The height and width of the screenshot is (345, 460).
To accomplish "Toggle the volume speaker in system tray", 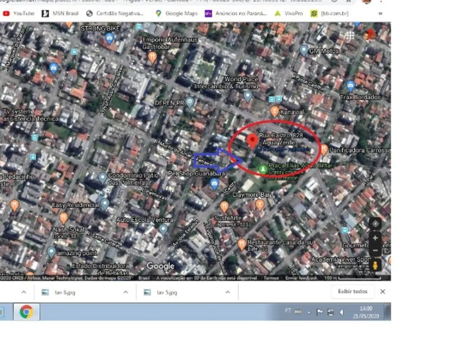I will click(341, 312).
